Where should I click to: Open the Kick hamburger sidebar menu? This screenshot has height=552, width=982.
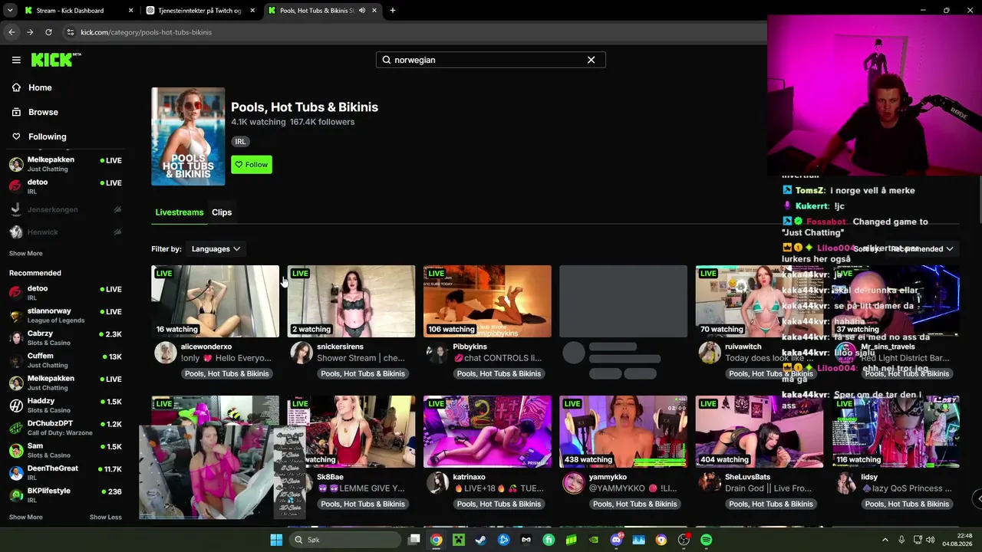[16, 60]
